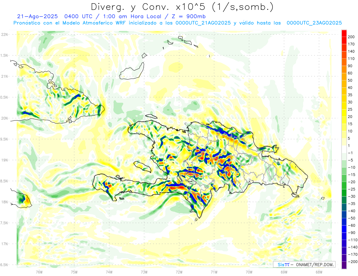
Task: Click the top red colorbar segment above 200
Action: 344,33
